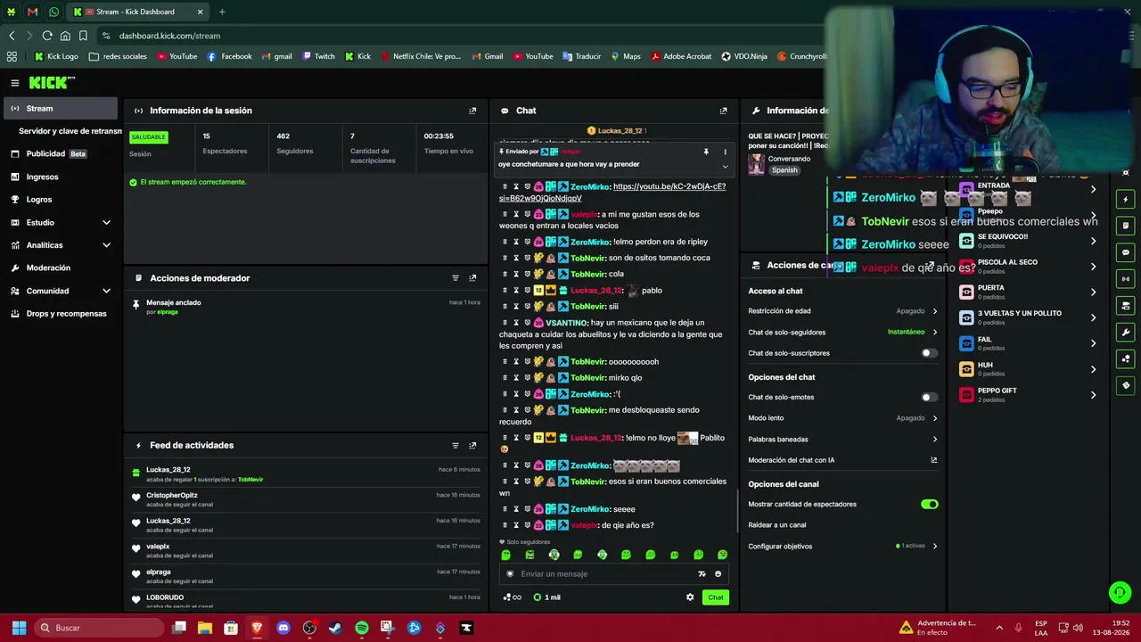Viewport: 1141px width, 642px height.
Task: Open Spotify from the taskbar
Action: pyautogui.click(x=361, y=628)
